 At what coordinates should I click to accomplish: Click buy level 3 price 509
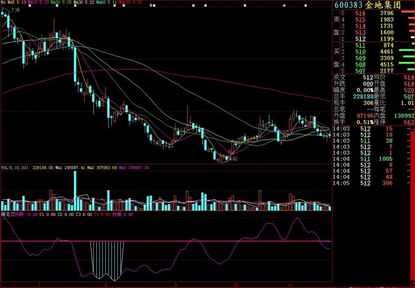point(360,58)
